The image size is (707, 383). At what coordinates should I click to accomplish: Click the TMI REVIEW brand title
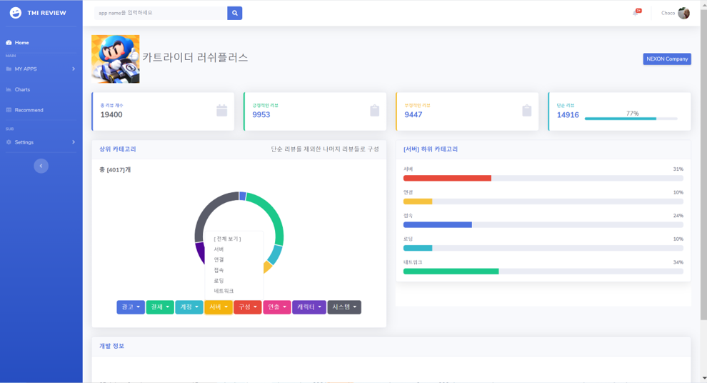(x=46, y=13)
